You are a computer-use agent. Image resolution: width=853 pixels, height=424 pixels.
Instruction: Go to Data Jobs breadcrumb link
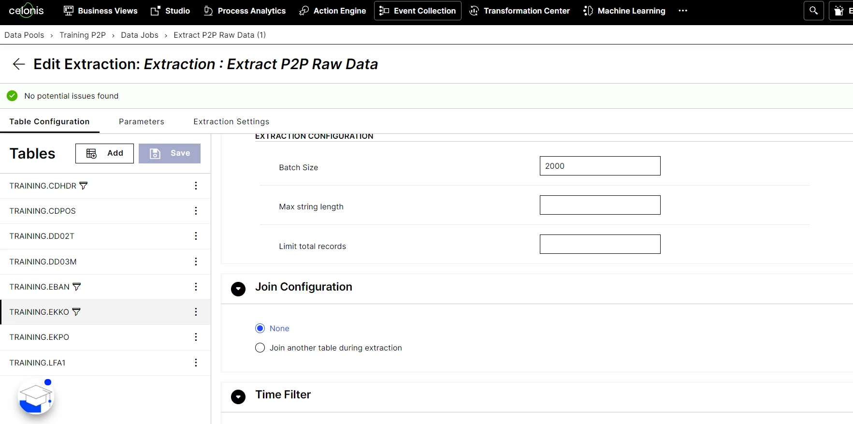140,35
